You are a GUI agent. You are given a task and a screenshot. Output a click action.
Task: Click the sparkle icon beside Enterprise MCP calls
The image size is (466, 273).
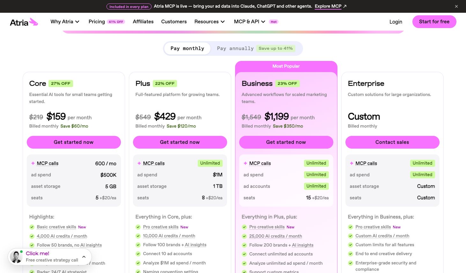tap(351, 163)
